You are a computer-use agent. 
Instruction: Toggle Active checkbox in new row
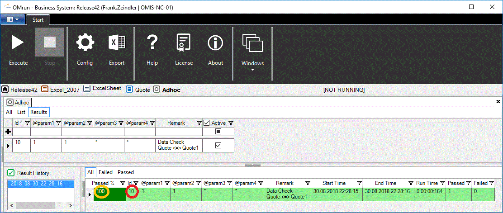218,132
